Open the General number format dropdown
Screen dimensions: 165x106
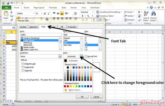pos(93,12)
